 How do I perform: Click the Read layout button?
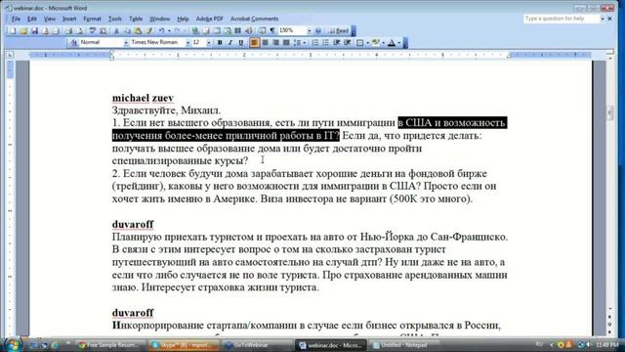click(339, 30)
